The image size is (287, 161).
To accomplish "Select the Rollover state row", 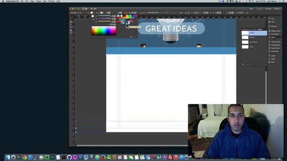I will (254, 38).
